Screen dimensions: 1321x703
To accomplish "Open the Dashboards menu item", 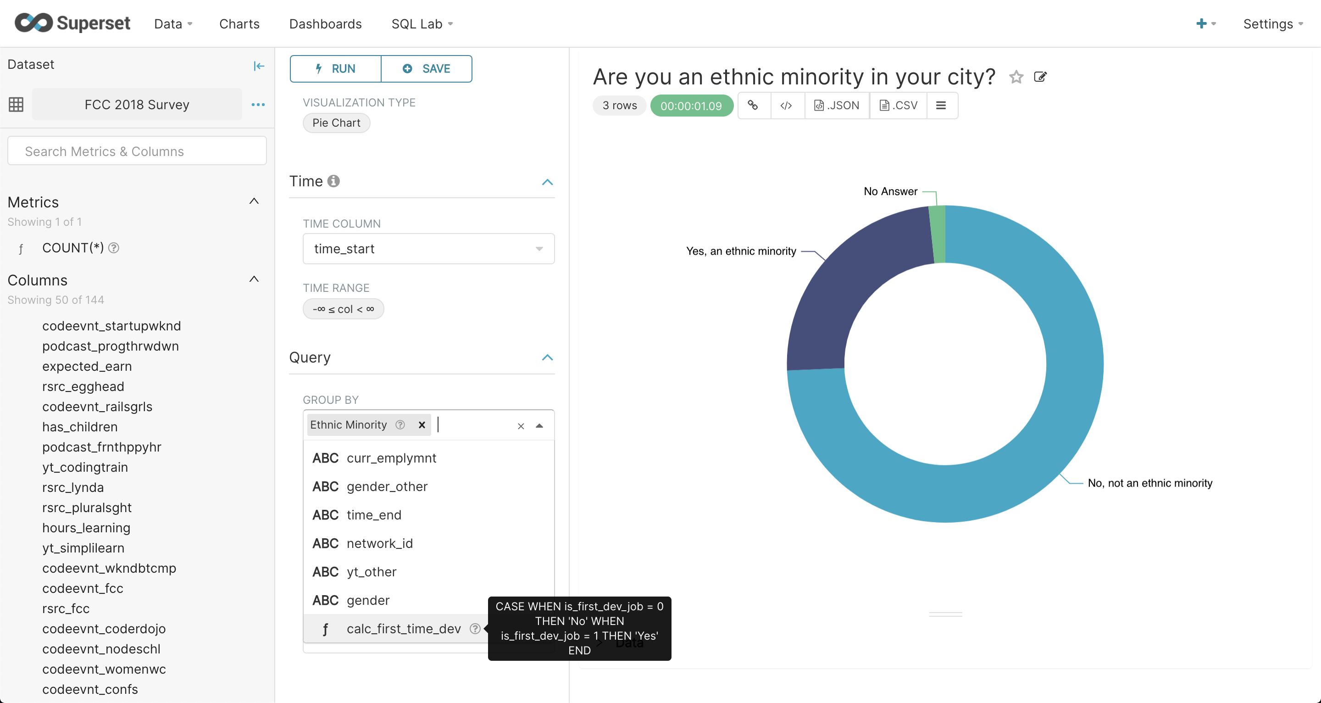I will click(325, 23).
